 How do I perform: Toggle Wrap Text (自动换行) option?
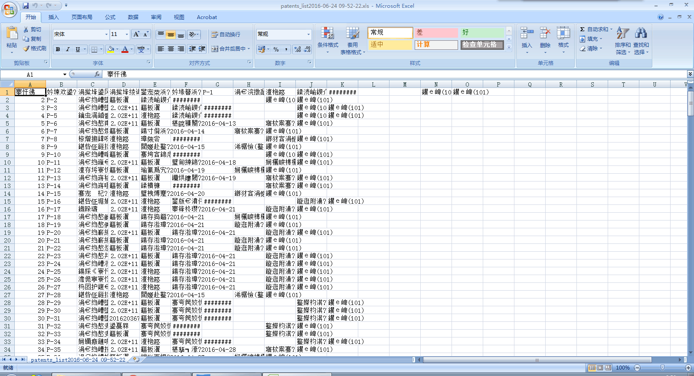(x=226, y=34)
